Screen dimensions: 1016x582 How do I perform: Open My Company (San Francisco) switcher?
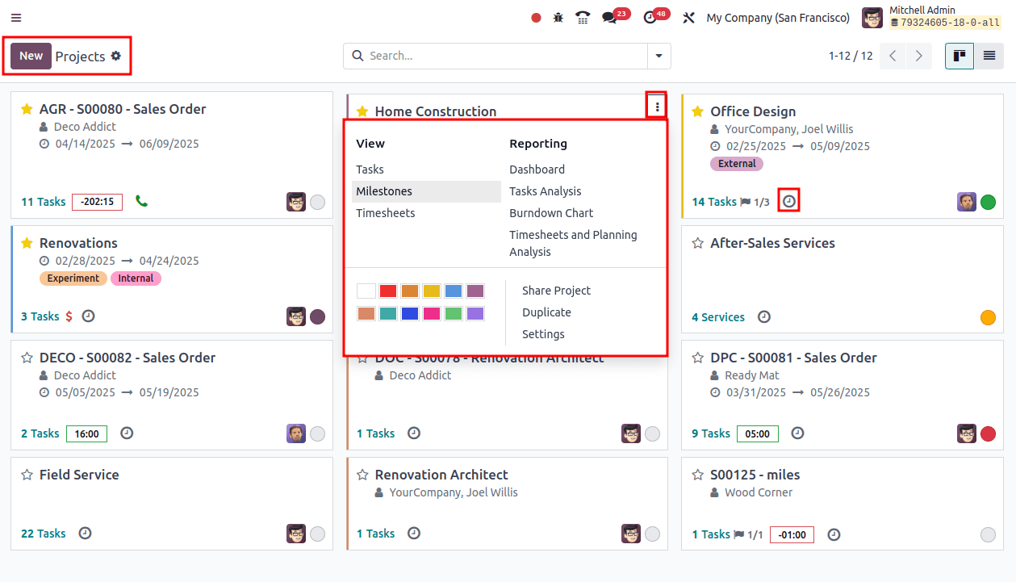(778, 18)
